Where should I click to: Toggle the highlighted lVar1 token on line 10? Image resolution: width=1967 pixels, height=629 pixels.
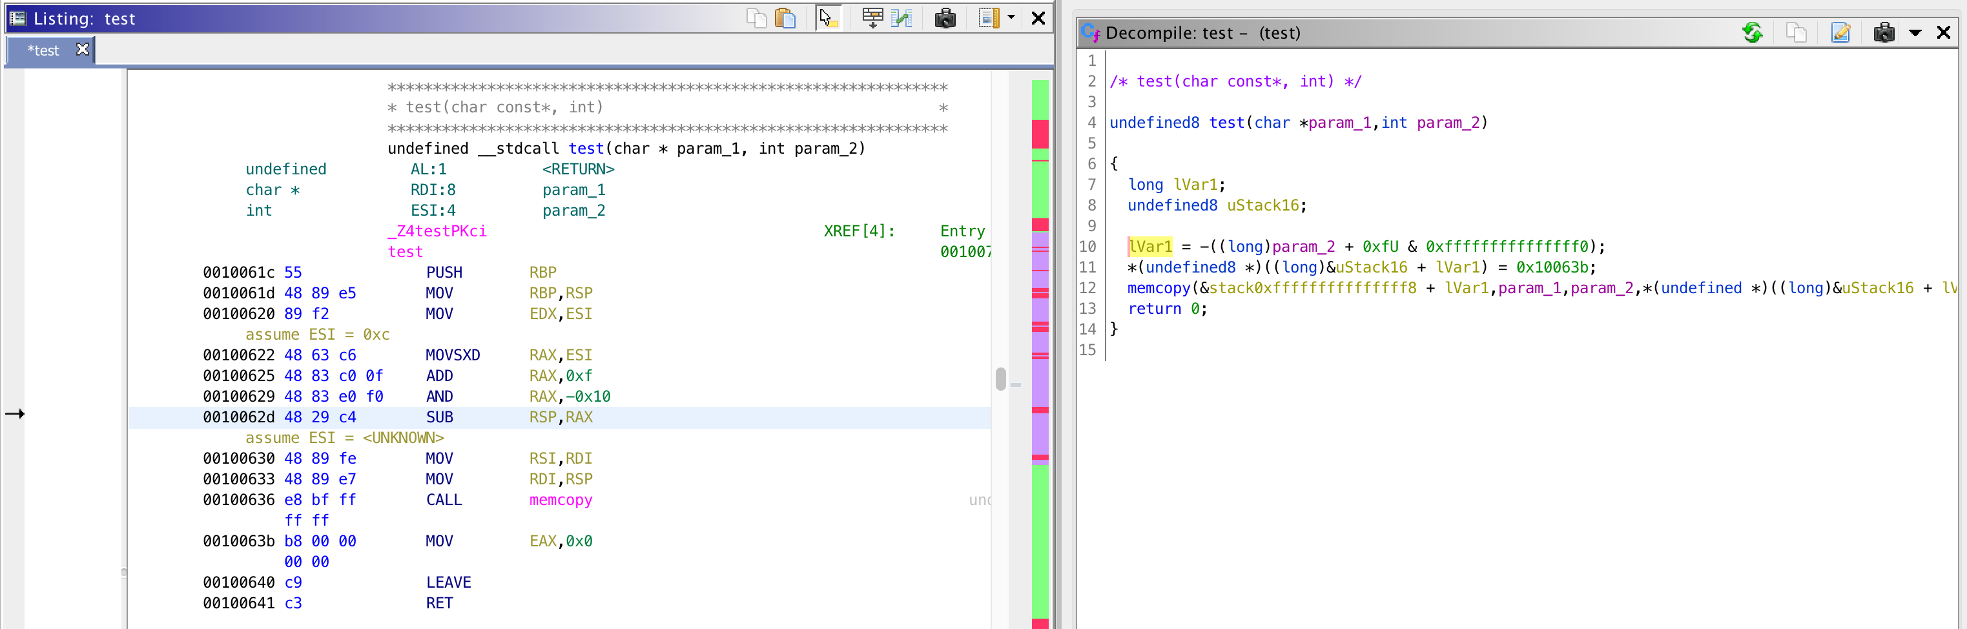click(x=1150, y=246)
